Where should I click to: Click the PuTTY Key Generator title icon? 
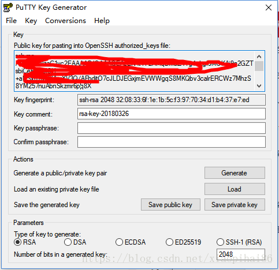[x=8, y=7]
